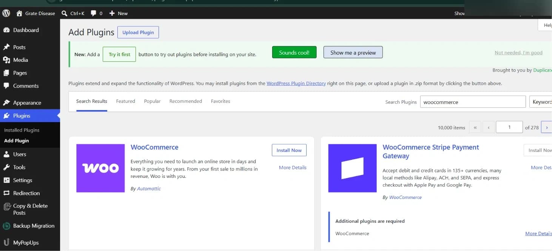The height and width of the screenshot is (251, 552).
Task: Click the Dashboard gauge icon
Action: click(6, 30)
